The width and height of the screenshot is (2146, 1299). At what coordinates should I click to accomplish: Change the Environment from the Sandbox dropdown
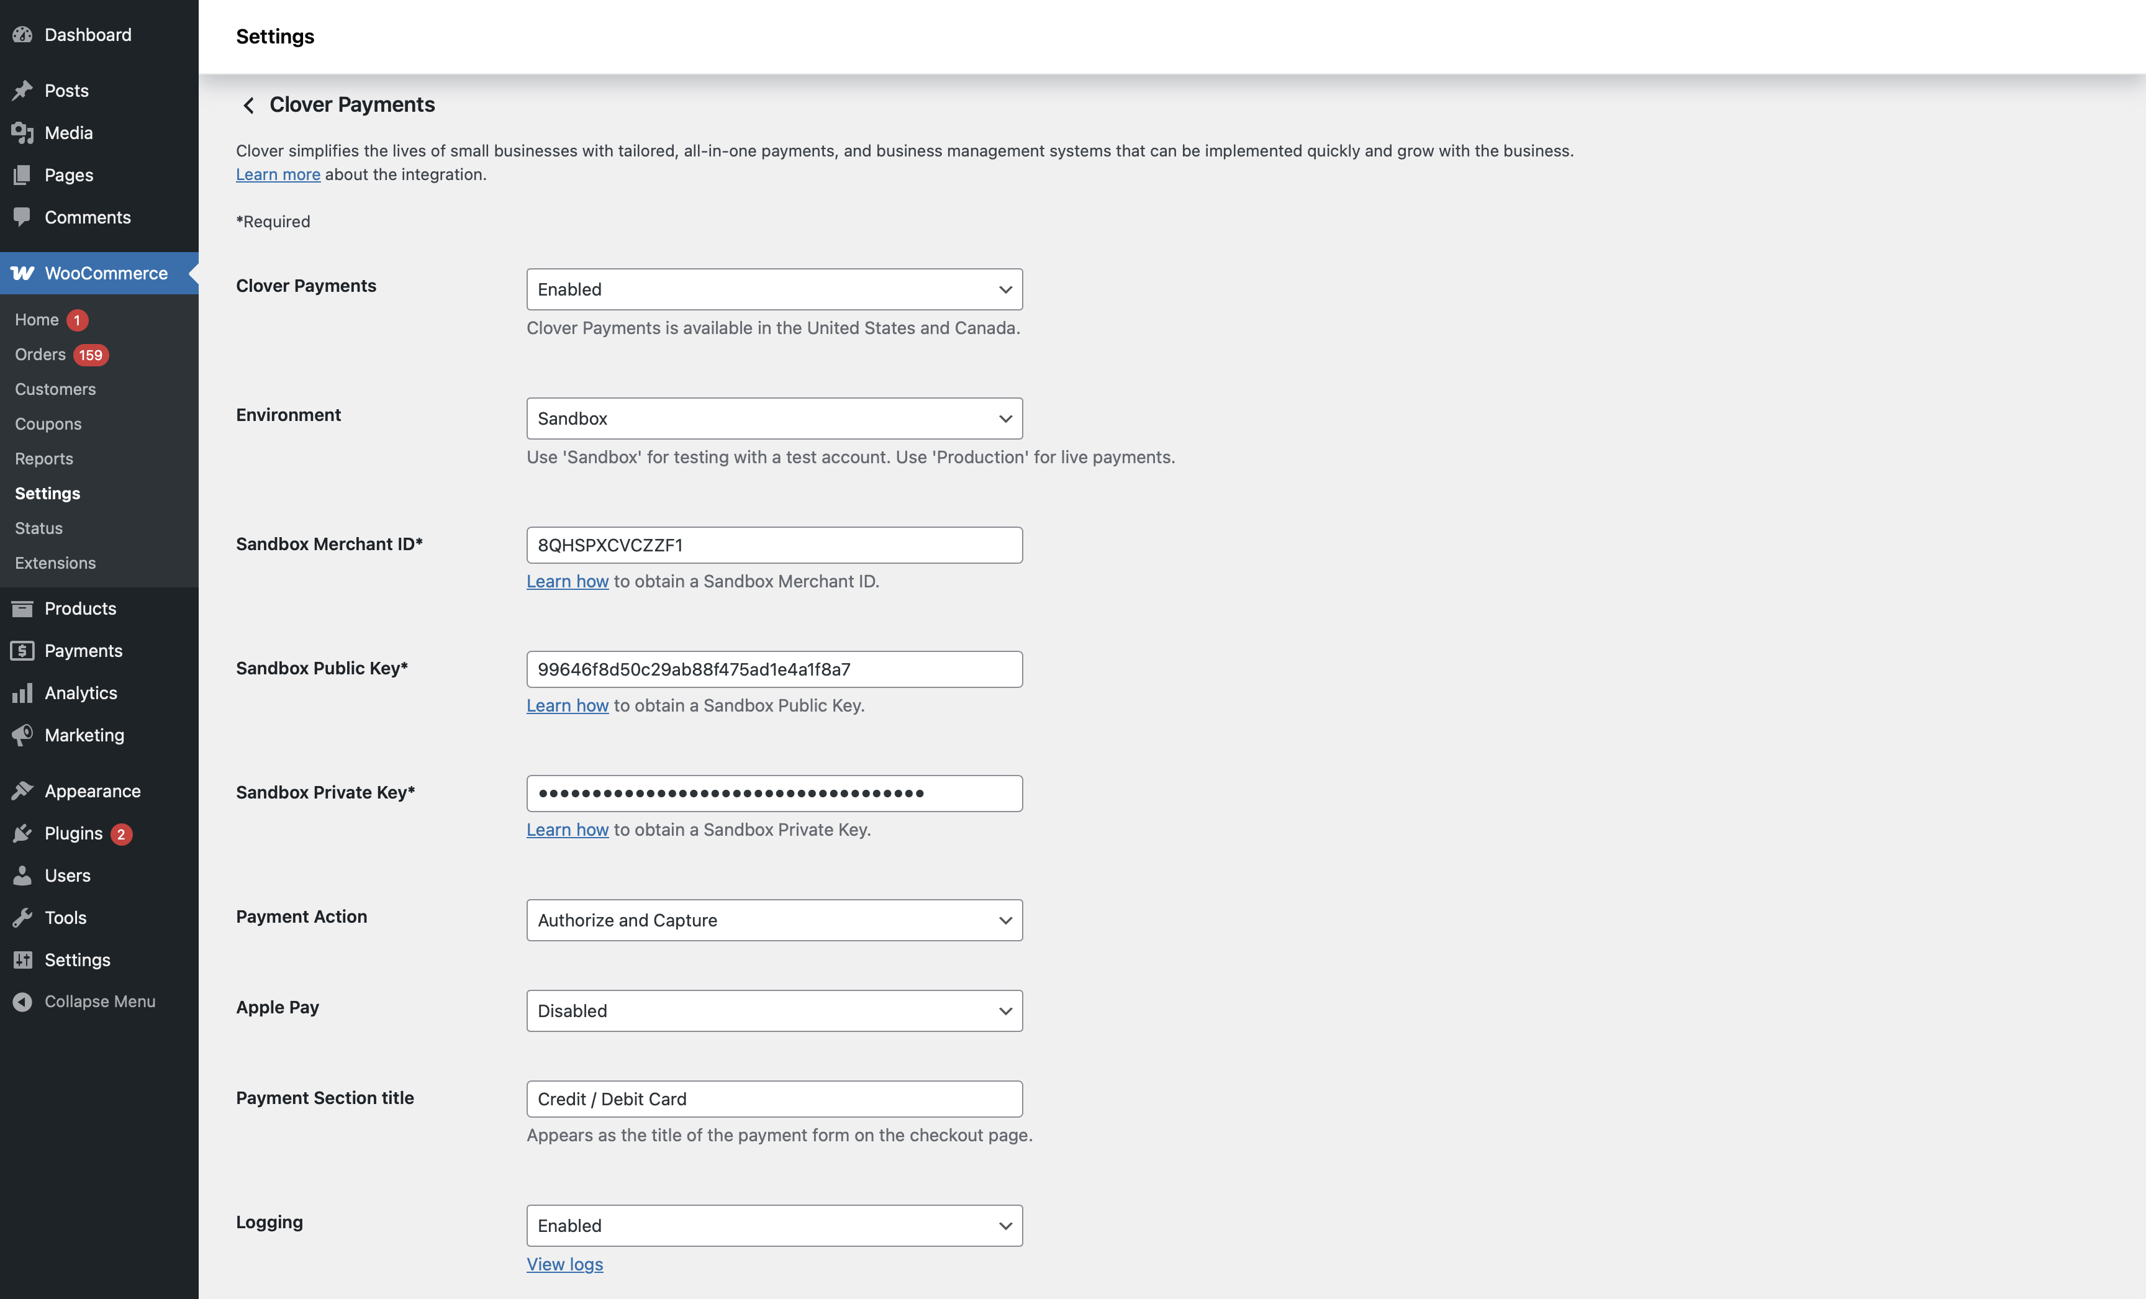(774, 418)
